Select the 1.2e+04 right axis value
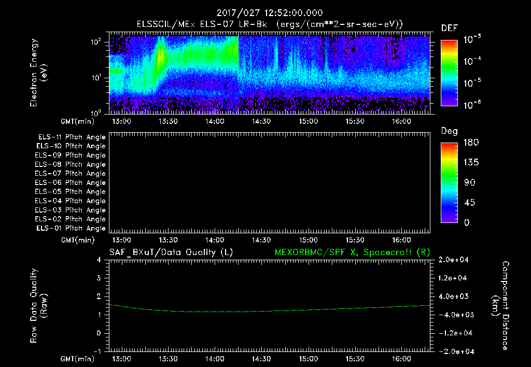The height and width of the screenshot is (367, 531). coord(453,278)
